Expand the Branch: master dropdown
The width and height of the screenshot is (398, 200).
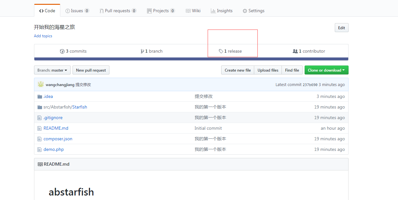pos(52,70)
